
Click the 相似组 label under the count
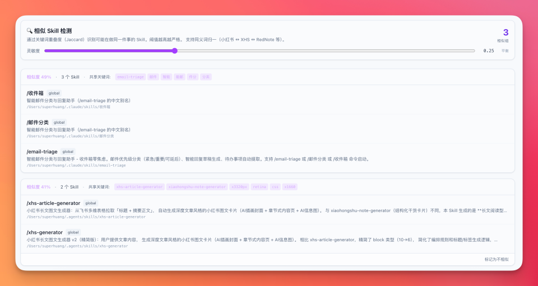click(x=503, y=41)
